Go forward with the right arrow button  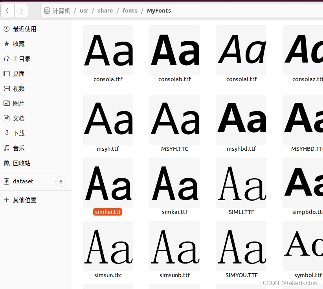(21, 11)
